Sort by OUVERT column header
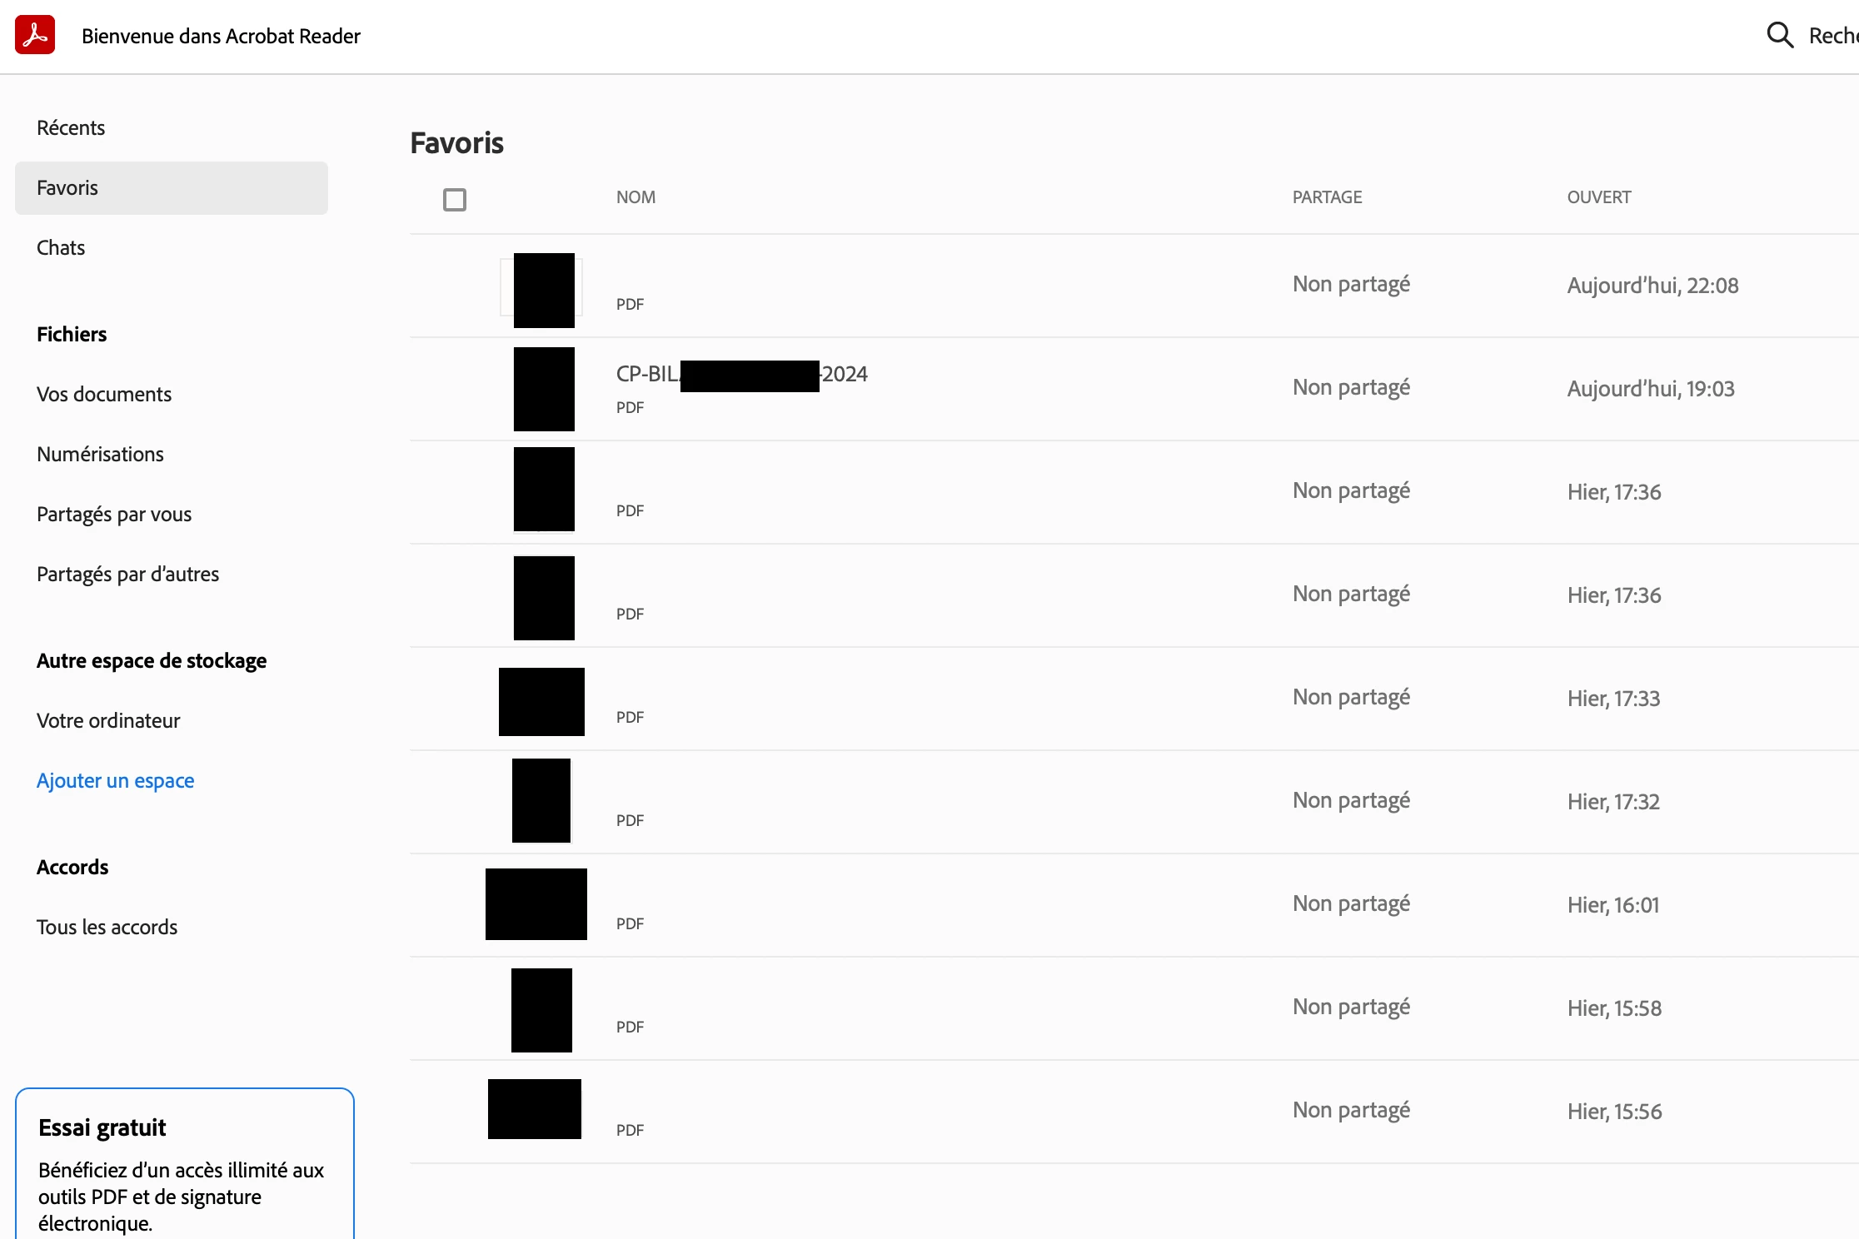Screen dimensions: 1859x1239 (1598, 197)
